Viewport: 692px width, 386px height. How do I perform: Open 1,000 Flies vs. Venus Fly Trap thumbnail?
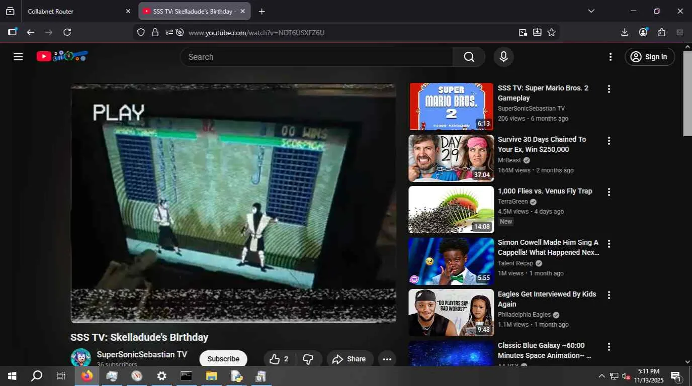pos(451,210)
